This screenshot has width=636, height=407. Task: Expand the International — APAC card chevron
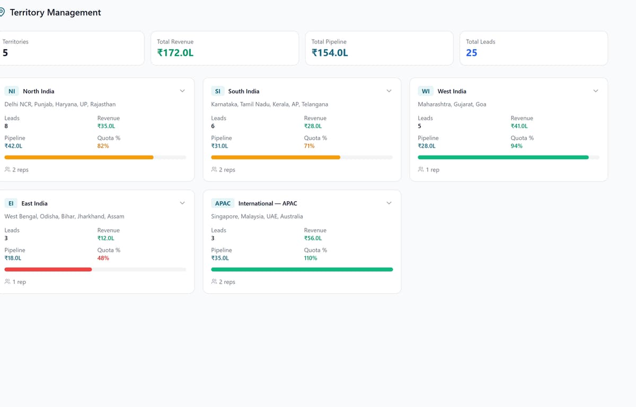[389, 203]
